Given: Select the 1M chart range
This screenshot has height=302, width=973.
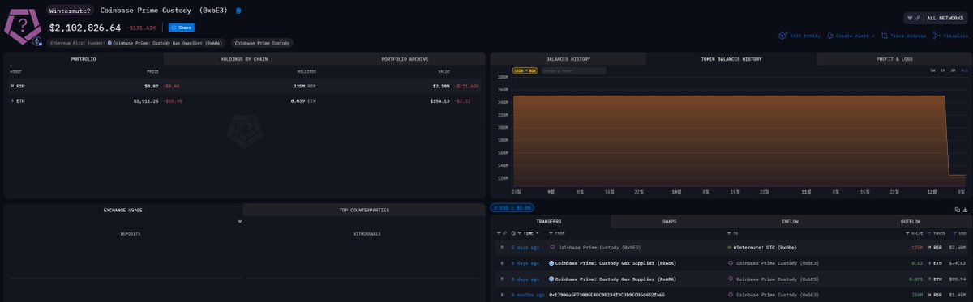Looking at the screenshot, I should (943, 70).
